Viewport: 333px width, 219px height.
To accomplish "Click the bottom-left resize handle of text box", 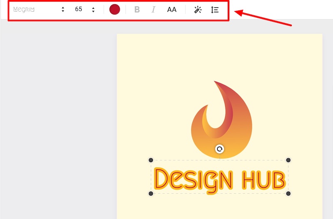I will 151,194.
